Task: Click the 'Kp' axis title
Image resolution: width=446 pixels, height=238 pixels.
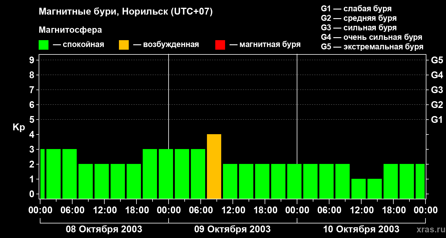Action: coord(19,127)
